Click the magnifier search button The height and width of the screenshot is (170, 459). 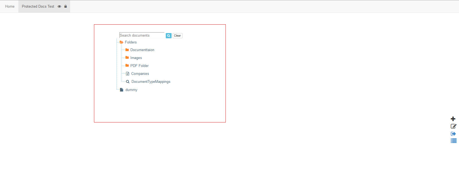[x=169, y=36]
